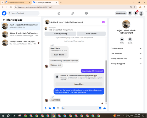Click the 4122959958 message bubble

tap(55, 100)
